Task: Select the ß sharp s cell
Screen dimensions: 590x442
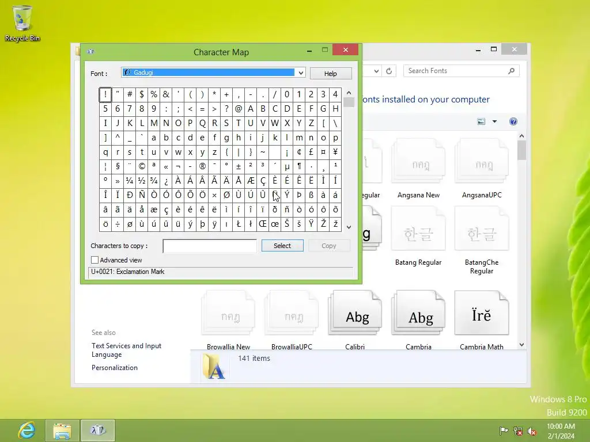Action: click(x=311, y=195)
